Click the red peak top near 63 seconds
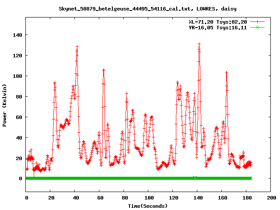 [104, 70]
